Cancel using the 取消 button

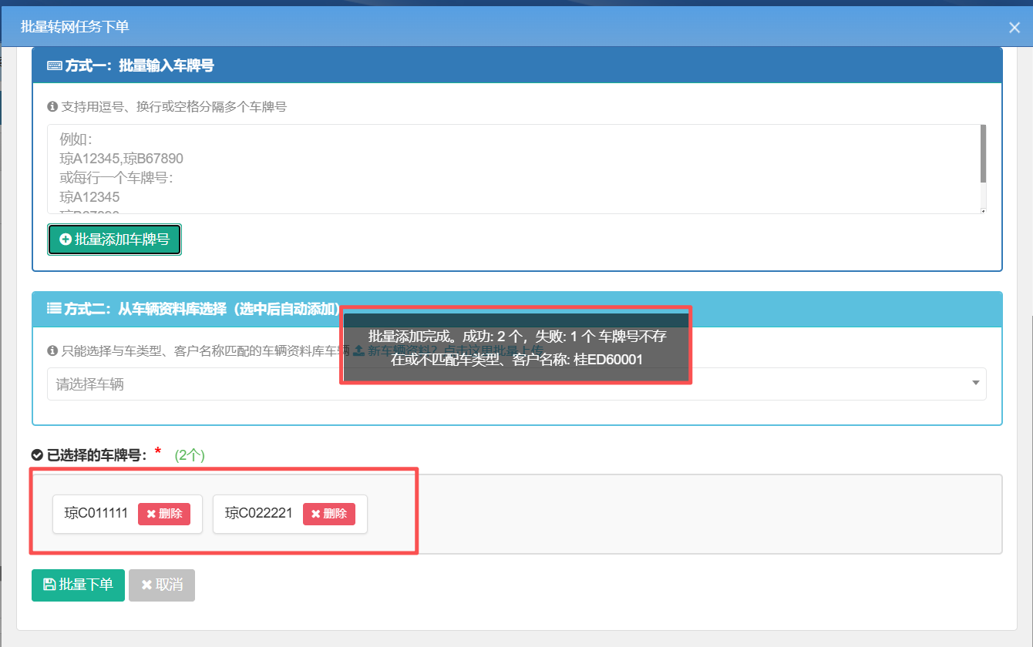point(162,585)
